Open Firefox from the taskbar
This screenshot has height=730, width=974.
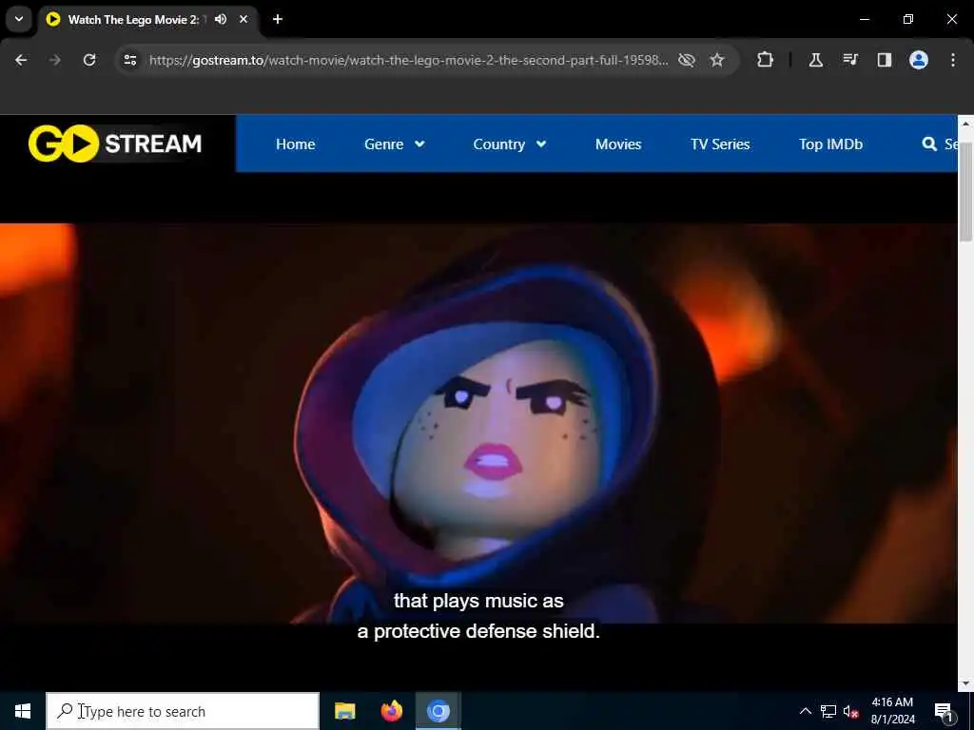click(391, 711)
